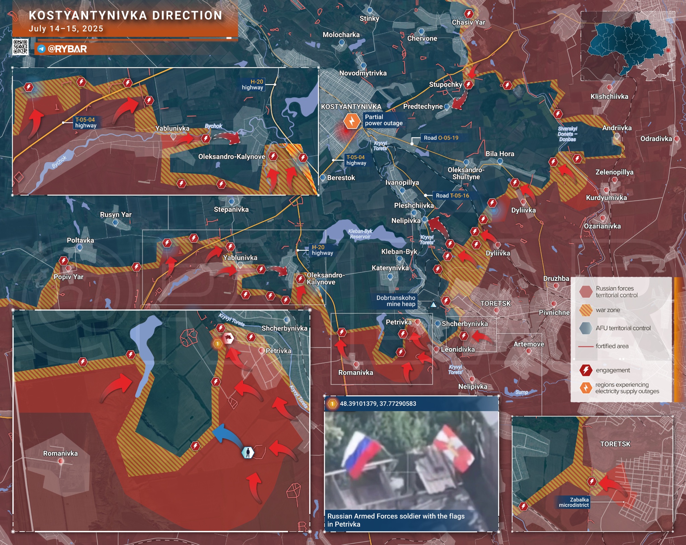Viewport: 686px width, 545px height.
Task: Click the electricity outage icon in legend
Action: coord(586,388)
